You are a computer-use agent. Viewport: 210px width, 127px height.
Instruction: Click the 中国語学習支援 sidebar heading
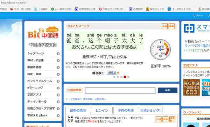43,45
